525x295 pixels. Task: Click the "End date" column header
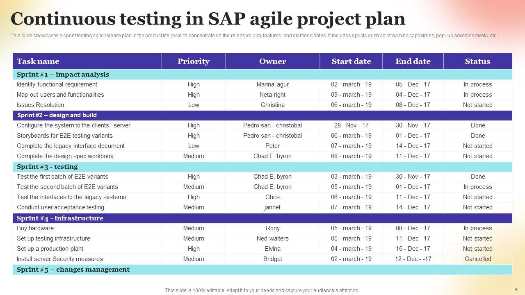(x=413, y=61)
